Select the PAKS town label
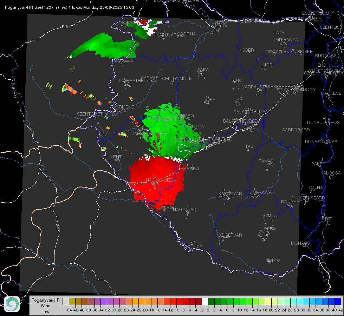Image resolution: width=344 pixels, height=316 pixels. (x=317, y=164)
